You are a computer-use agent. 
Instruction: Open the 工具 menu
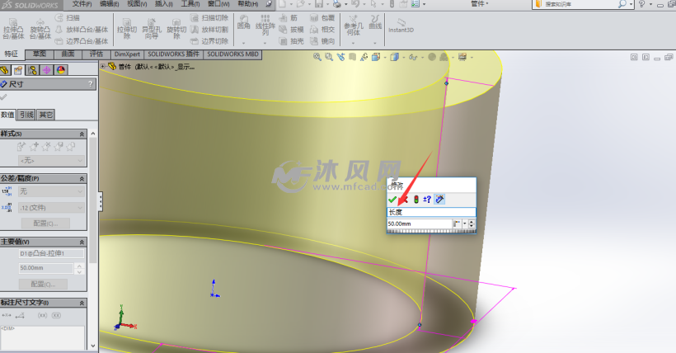pyautogui.click(x=190, y=4)
